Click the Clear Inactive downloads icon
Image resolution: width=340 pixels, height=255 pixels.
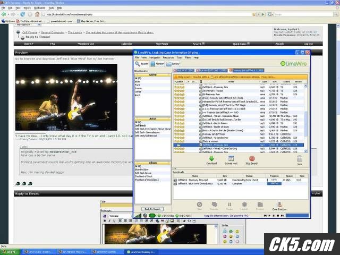click(x=279, y=204)
